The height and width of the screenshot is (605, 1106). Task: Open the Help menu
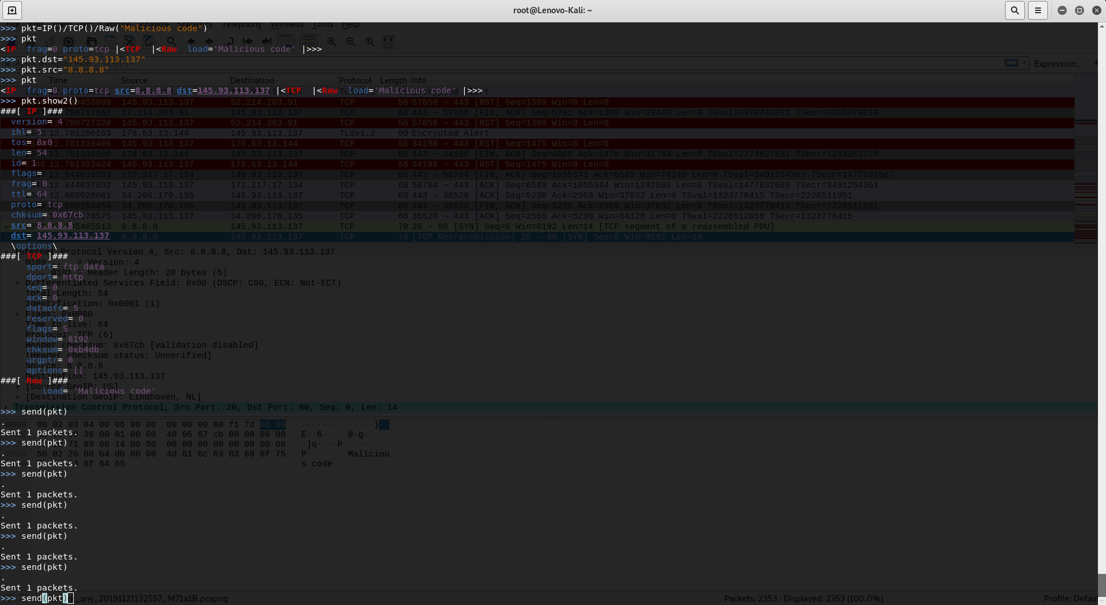[x=350, y=25]
